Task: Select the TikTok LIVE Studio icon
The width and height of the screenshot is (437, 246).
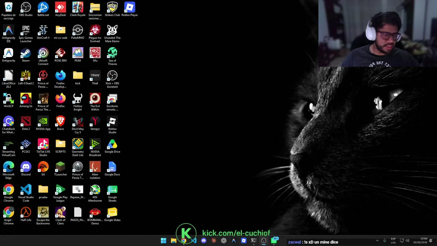Action: coord(43,148)
